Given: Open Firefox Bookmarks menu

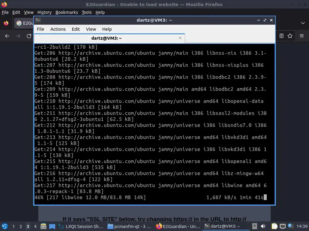Looking at the screenshot, I should (x=67, y=12).
